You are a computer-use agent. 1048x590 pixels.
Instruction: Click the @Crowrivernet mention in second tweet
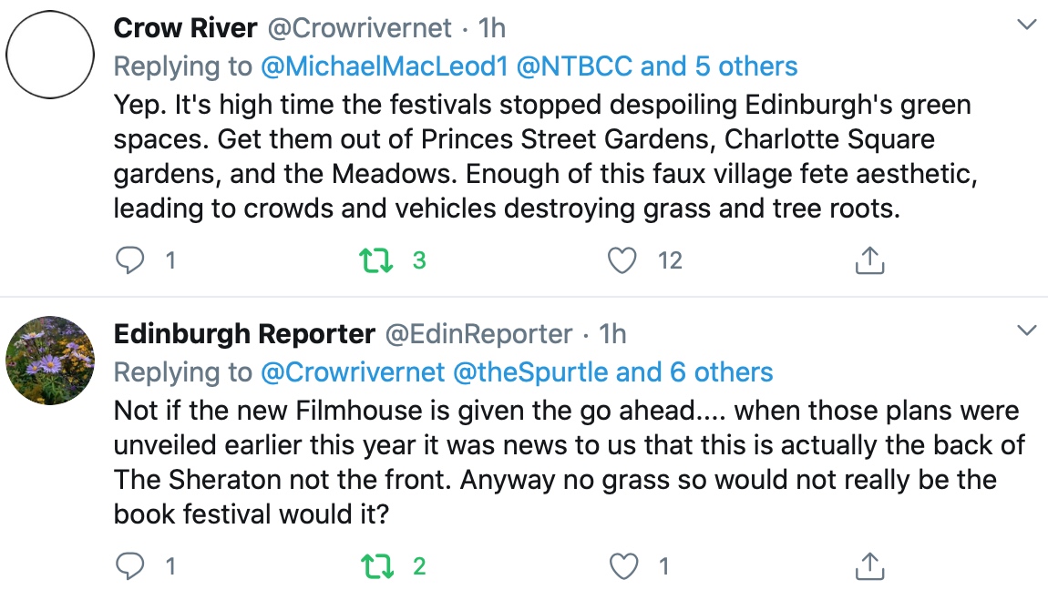pos(352,372)
